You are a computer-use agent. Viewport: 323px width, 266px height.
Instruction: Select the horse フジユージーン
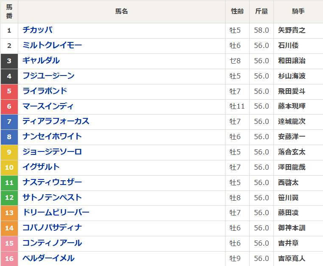coord(48,76)
